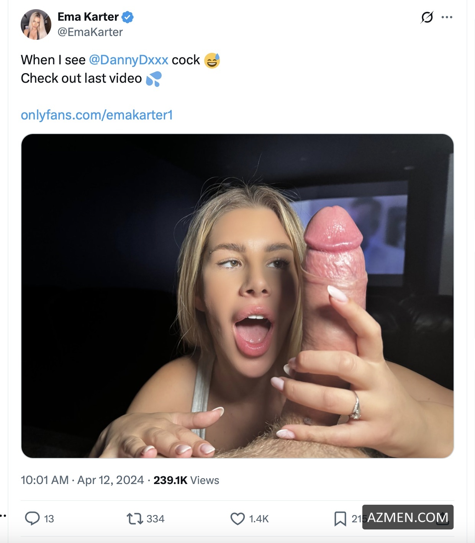Click the share icon behind the watermark
The height and width of the screenshot is (543, 475).
pyautogui.click(x=443, y=519)
